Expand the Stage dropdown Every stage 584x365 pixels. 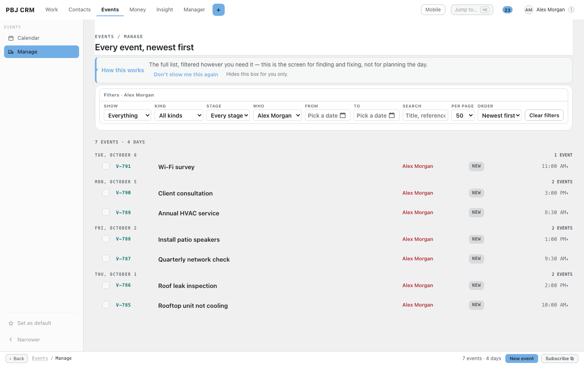228,116
